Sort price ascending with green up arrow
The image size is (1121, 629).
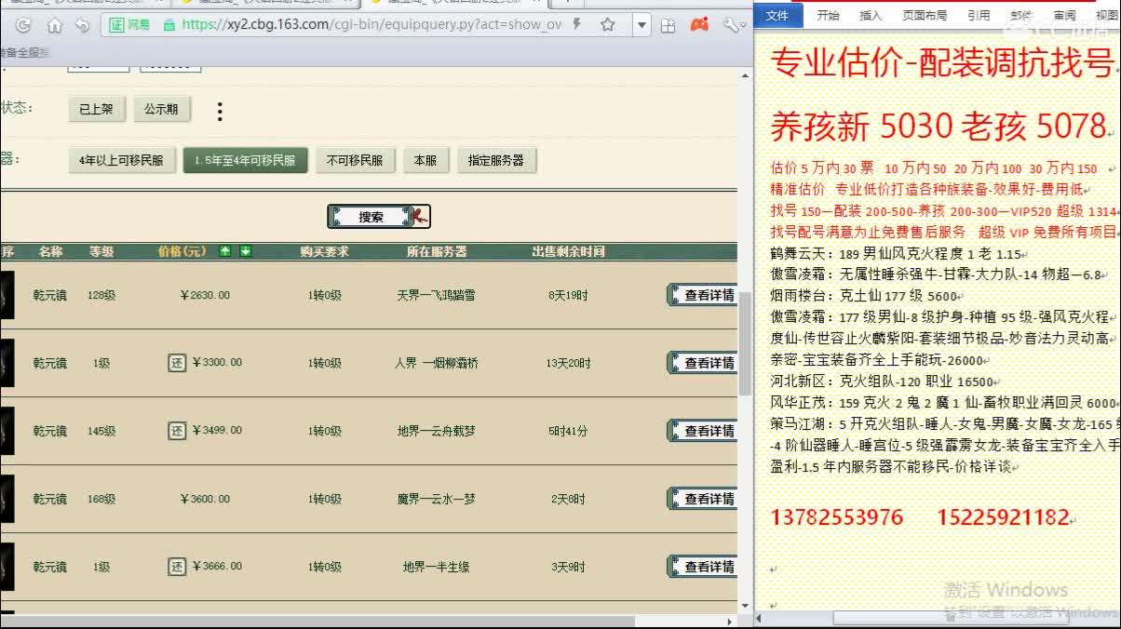[224, 251]
